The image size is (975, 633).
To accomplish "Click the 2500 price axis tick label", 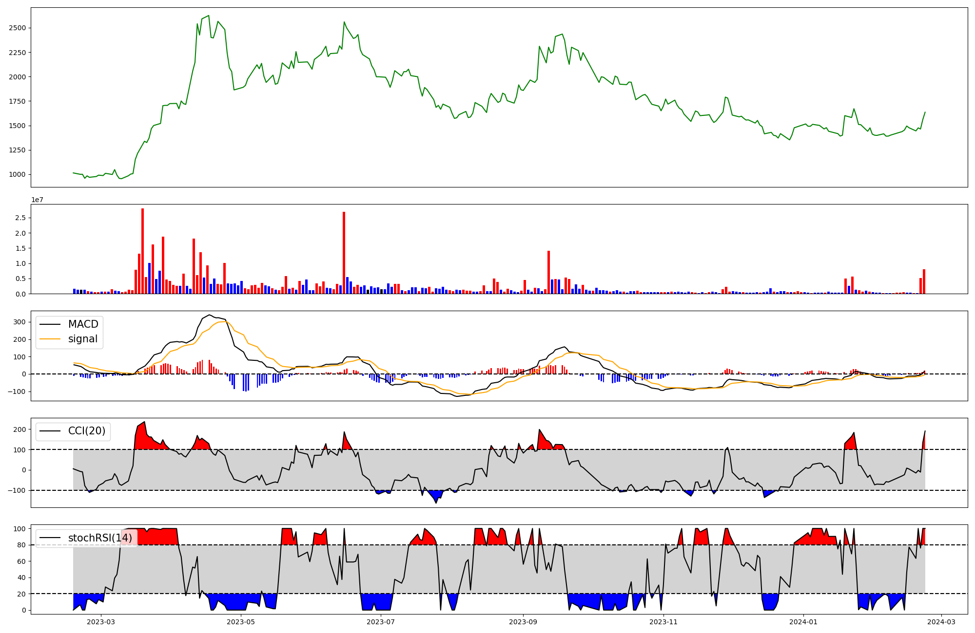I will click(x=17, y=28).
